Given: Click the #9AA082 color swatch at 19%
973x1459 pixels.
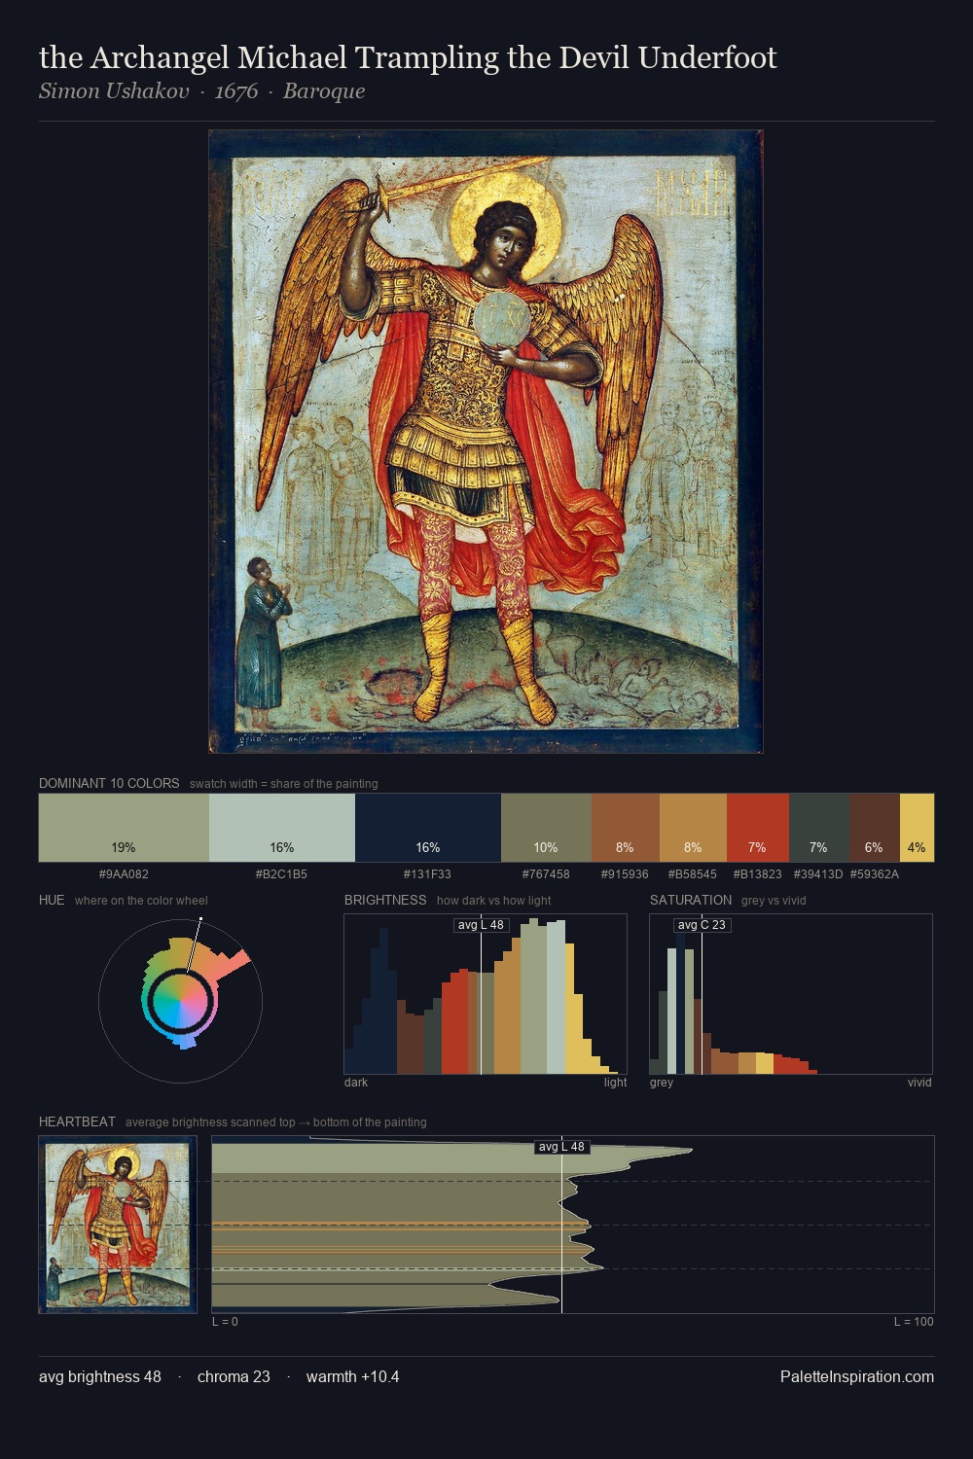Looking at the screenshot, I should (x=124, y=828).
